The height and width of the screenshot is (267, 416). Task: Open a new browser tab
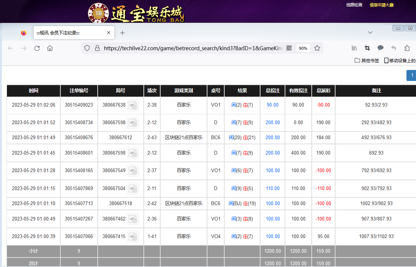122,33
